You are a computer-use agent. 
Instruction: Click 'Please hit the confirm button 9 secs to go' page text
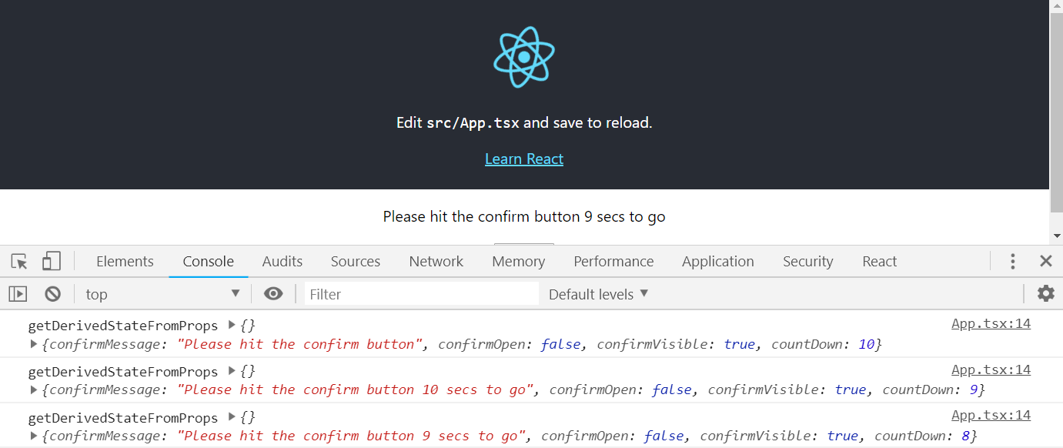point(524,216)
